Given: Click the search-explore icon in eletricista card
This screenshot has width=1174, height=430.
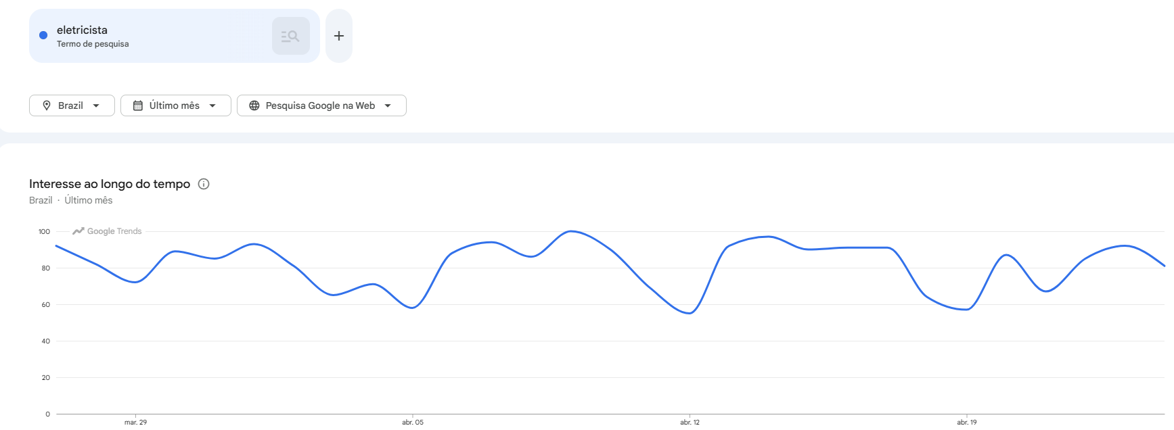Looking at the screenshot, I should point(290,36).
